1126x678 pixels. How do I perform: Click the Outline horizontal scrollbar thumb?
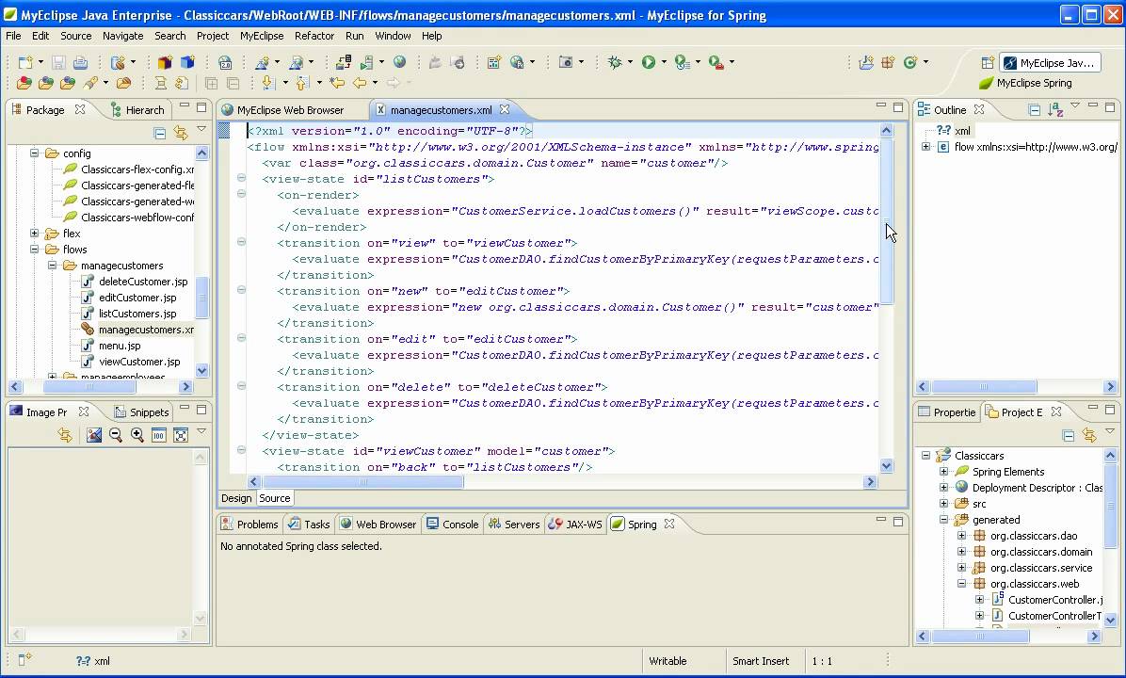pyautogui.click(x=984, y=386)
